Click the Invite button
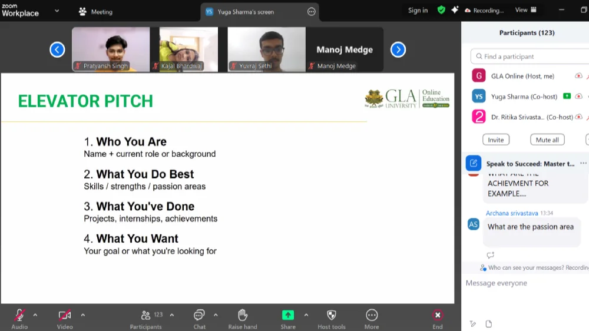Viewport: 589px width, 331px height. 495,140
